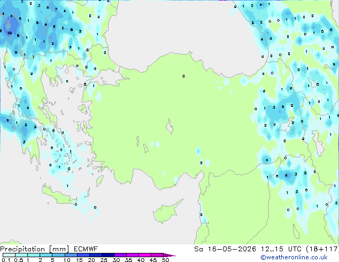Pick the 40–45 mm magenta legend swatch
Viewport: 339px width, 262px height.
pos(145,255)
